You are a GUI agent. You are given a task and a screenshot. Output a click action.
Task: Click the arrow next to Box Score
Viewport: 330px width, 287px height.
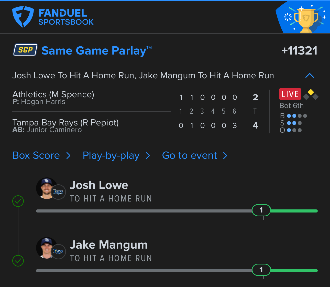click(68, 155)
